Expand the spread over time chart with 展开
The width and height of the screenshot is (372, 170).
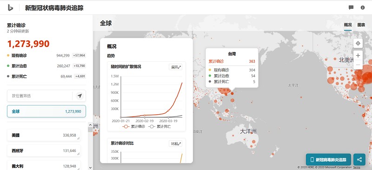click(x=176, y=67)
